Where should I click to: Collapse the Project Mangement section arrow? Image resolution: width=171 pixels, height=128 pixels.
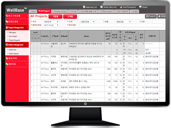(x=27, y=28)
